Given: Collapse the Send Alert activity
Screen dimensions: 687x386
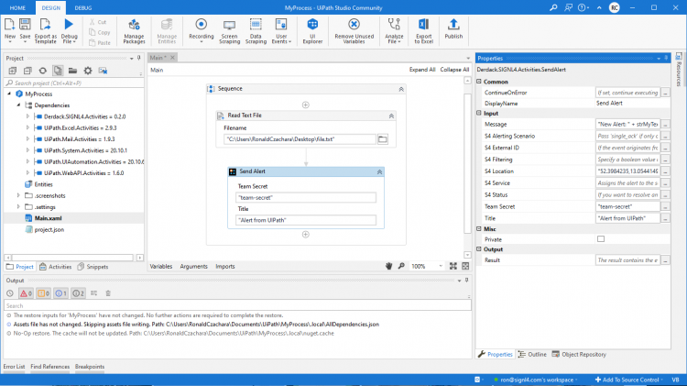Looking at the screenshot, I should pyautogui.click(x=379, y=172).
